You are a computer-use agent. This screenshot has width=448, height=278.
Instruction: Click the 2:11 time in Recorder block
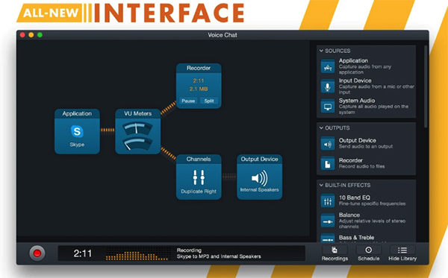(199, 80)
